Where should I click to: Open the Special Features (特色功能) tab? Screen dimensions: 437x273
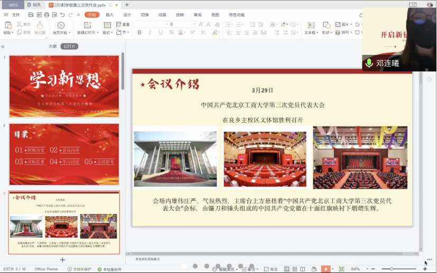point(237,15)
